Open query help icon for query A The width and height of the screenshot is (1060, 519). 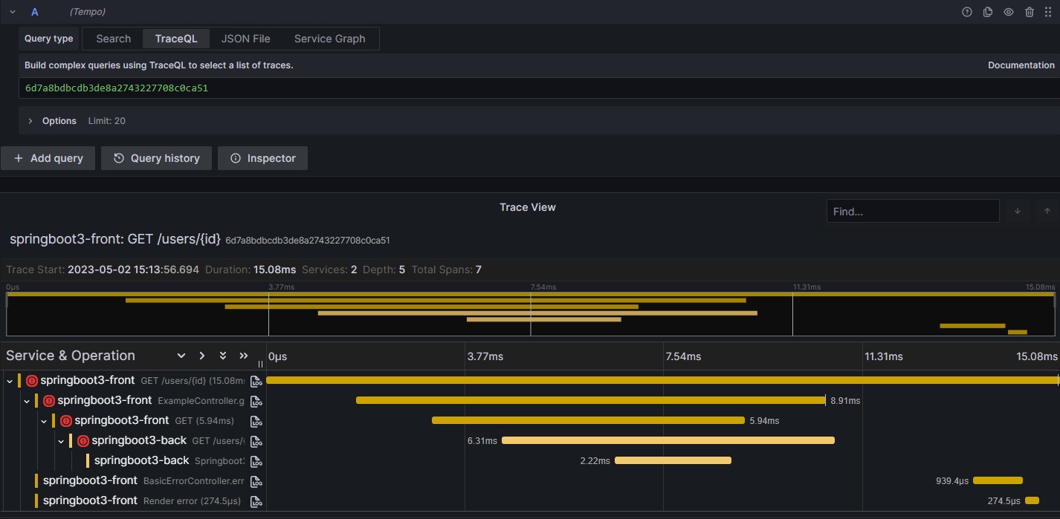[967, 12]
